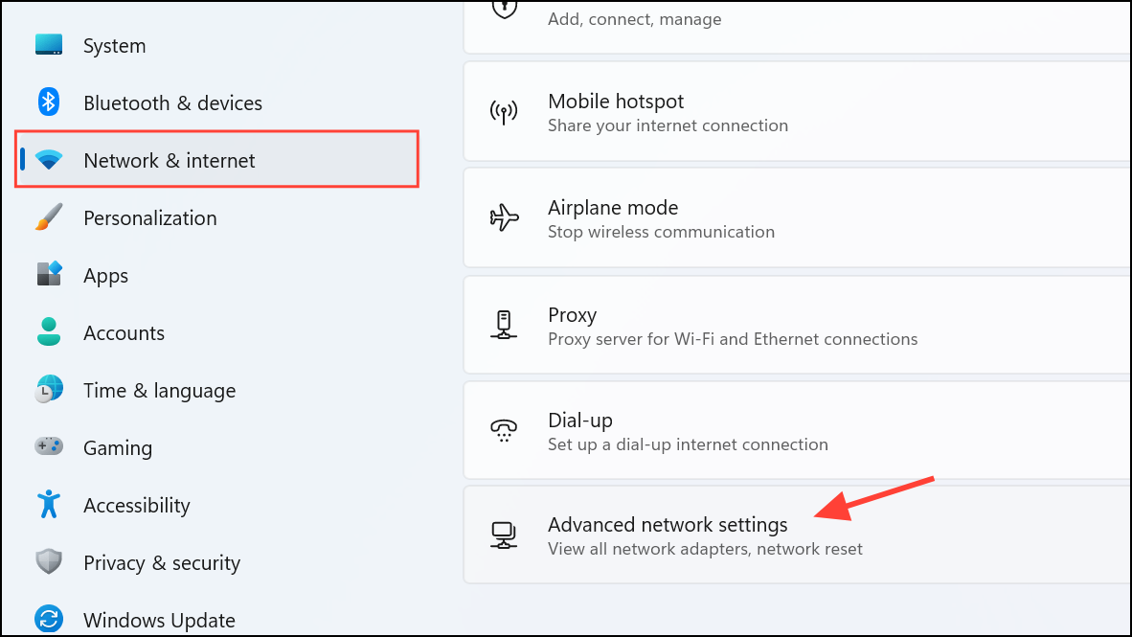Click the Dial-up telephone icon
The width and height of the screenshot is (1132, 637).
[504, 430]
